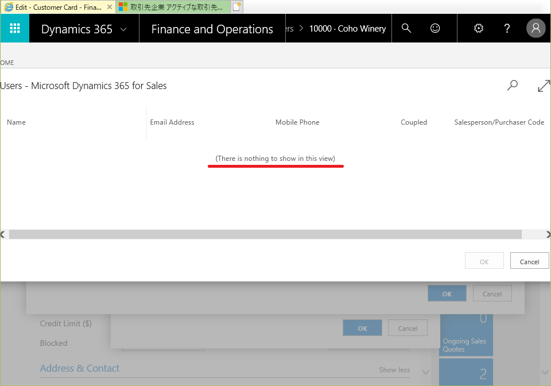Sort by the Name column header
This screenshot has height=386, width=551.
click(16, 122)
